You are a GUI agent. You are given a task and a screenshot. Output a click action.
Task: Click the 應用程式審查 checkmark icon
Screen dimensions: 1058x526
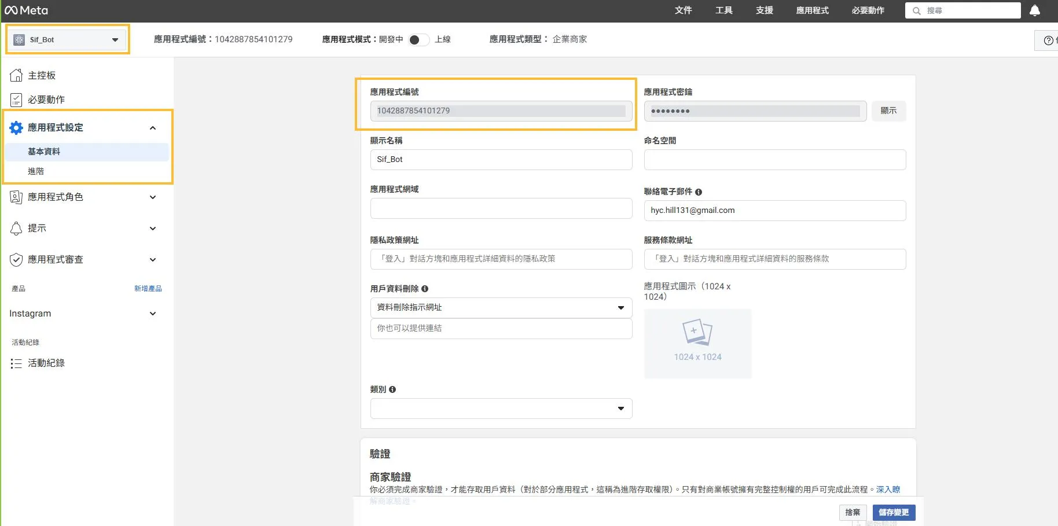16,259
